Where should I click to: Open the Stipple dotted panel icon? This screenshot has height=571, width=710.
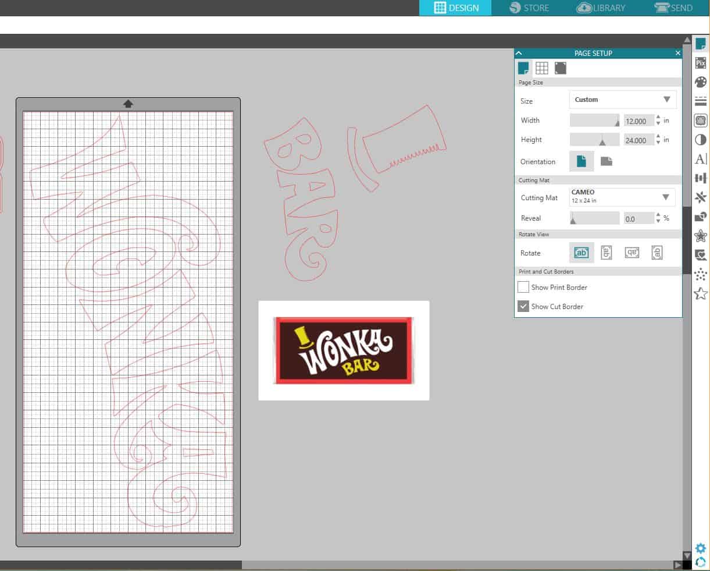point(700,274)
